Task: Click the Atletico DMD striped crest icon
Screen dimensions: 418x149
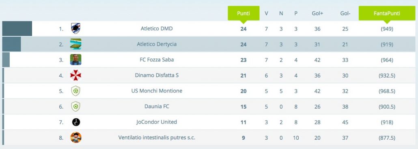Action: (x=76, y=28)
